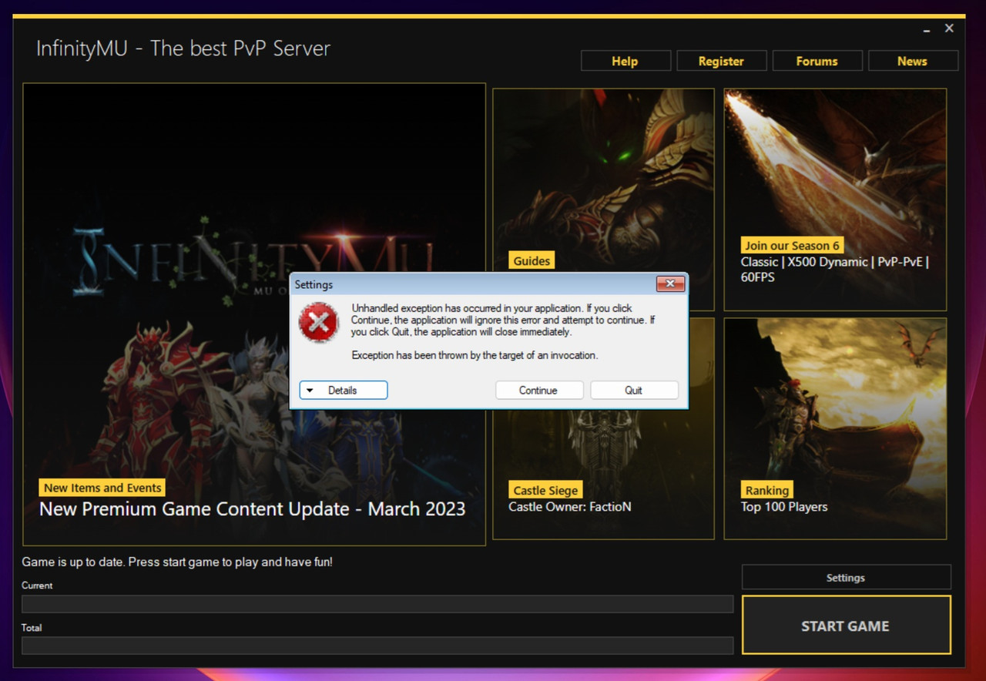Screen dimensions: 986x681
Task: Open the Join our Season 6 tile
Action: (835, 200)
